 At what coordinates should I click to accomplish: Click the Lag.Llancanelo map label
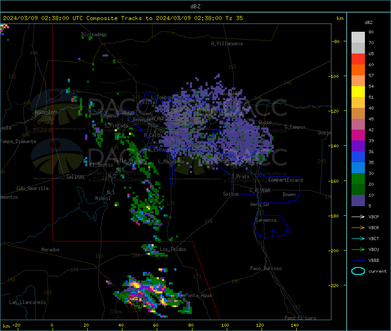point(27,302)
